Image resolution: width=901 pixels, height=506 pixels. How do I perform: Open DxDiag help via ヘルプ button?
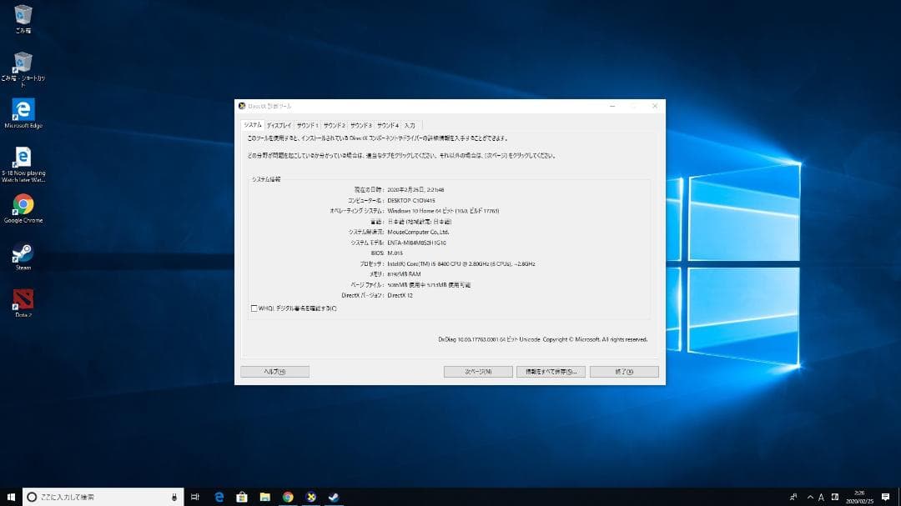point(275,371)
